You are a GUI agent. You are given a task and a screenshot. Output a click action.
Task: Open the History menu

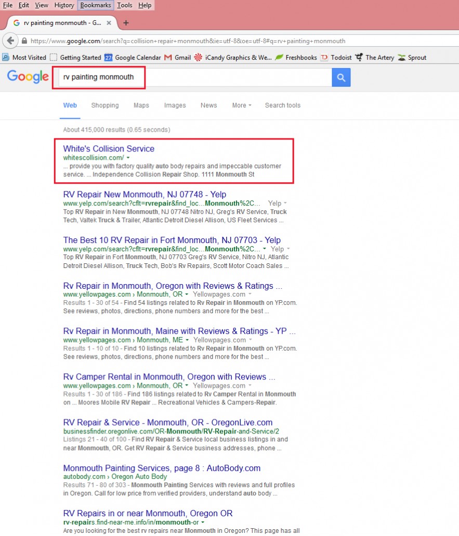[x=64, y=5]
